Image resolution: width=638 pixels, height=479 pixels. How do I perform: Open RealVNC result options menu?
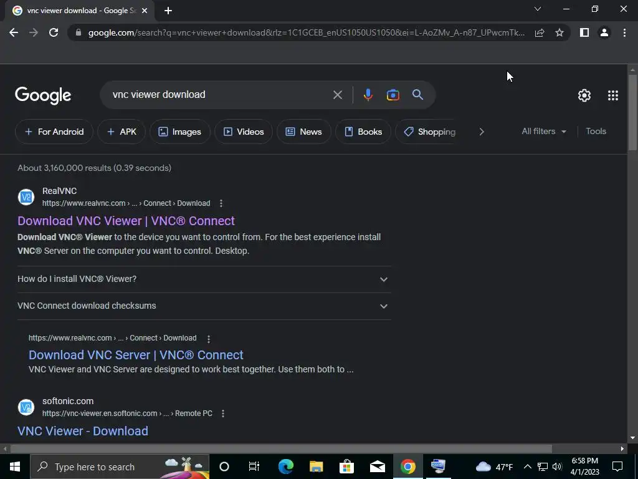(221, 203)
